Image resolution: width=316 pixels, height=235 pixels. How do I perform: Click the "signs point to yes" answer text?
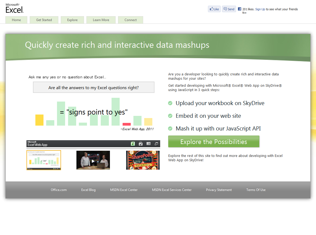pos(94,112)
